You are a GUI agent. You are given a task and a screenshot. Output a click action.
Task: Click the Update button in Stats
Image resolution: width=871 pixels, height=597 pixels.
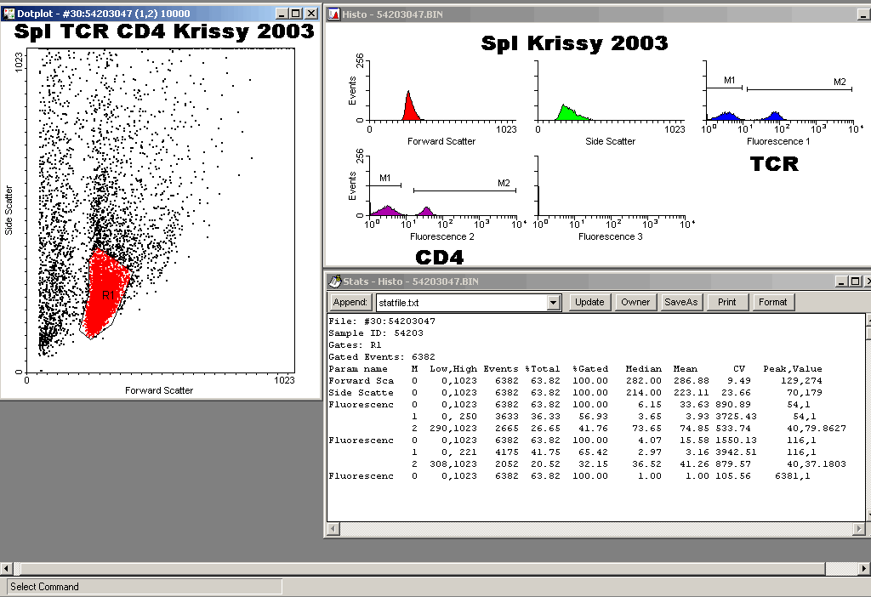click(589, 302)
